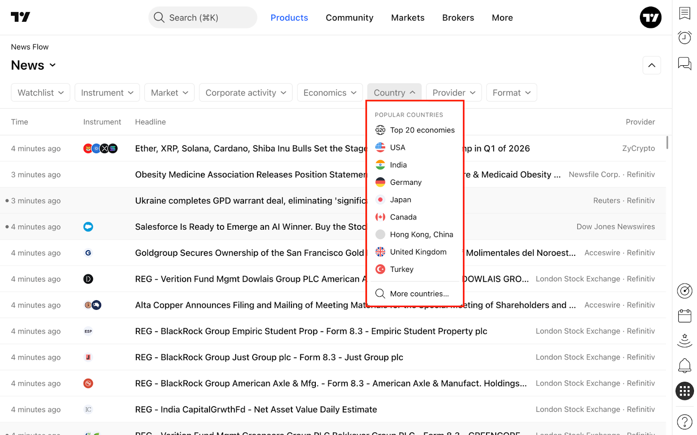The width and height of the screenshot is (697, 435).
Task: Expand the Watchlist filter dropdown
Action: (41, 93)
